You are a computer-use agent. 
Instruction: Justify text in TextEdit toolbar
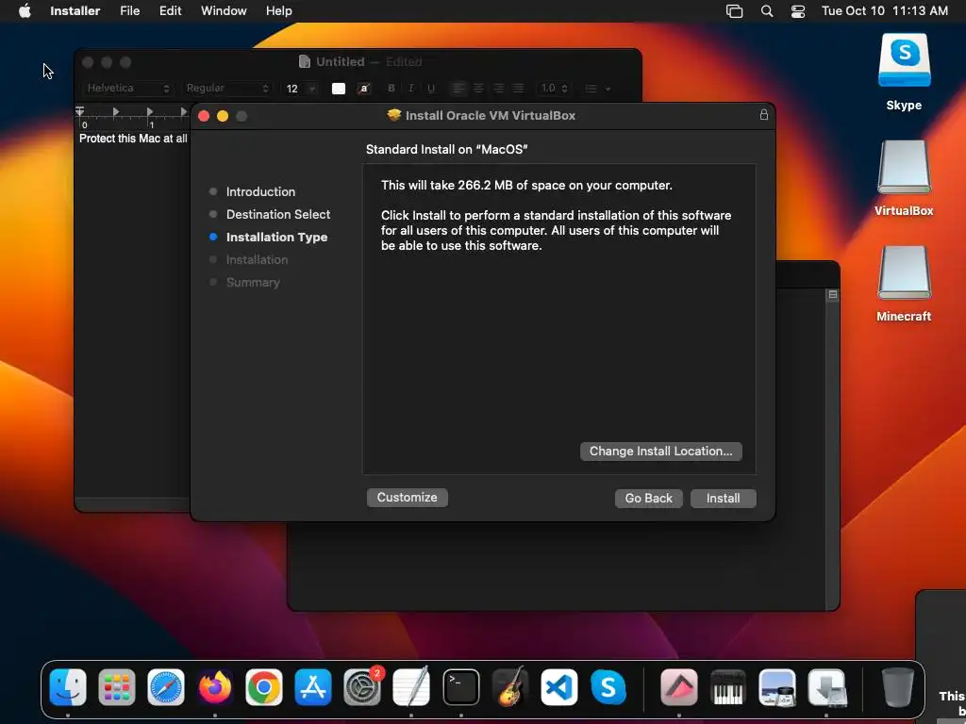click(x=519, y=88)
